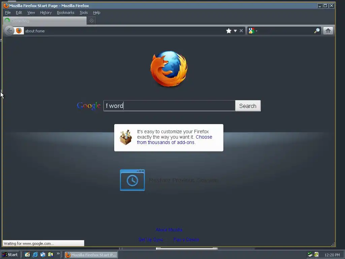Open the Set Up Sync link

[x=151, y=240]
